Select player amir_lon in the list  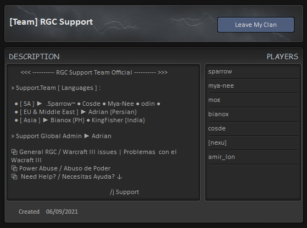(x=254, y=157)
